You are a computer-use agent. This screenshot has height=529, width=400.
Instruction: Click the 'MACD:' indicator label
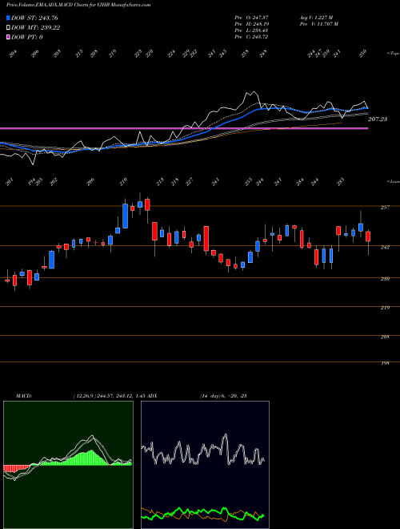click(x=24, y=396)
